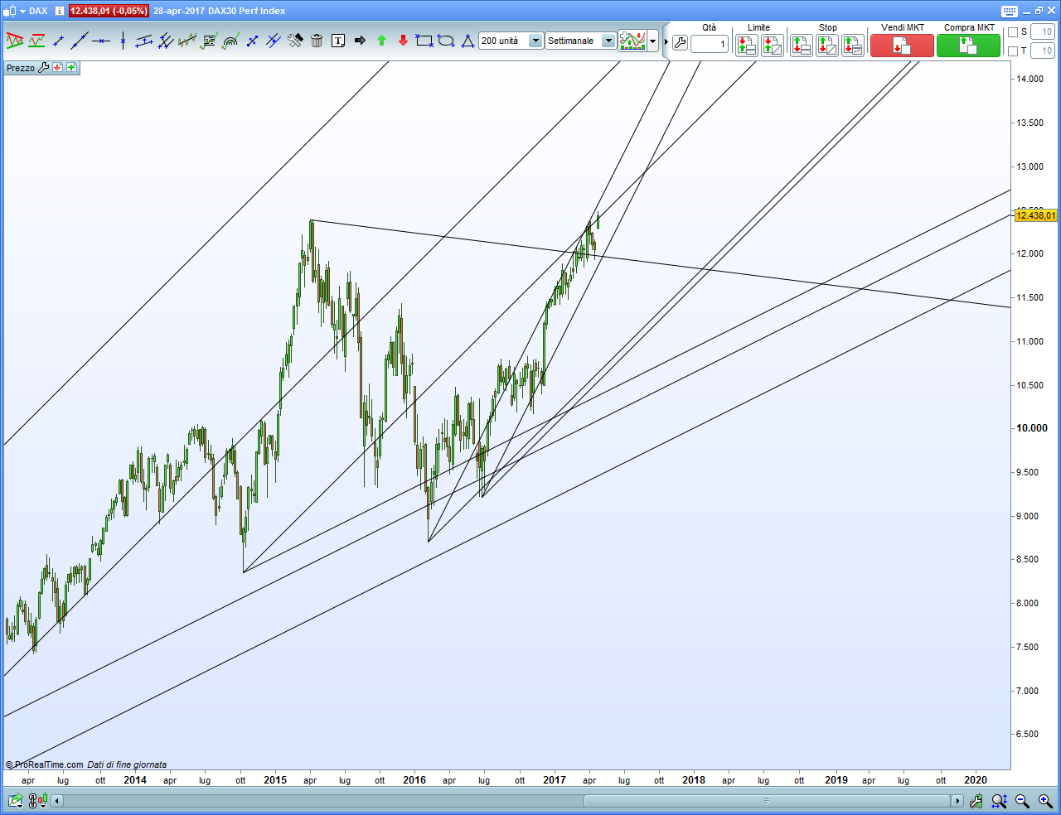Click the Compra MKT buy button

click(968, 46)
